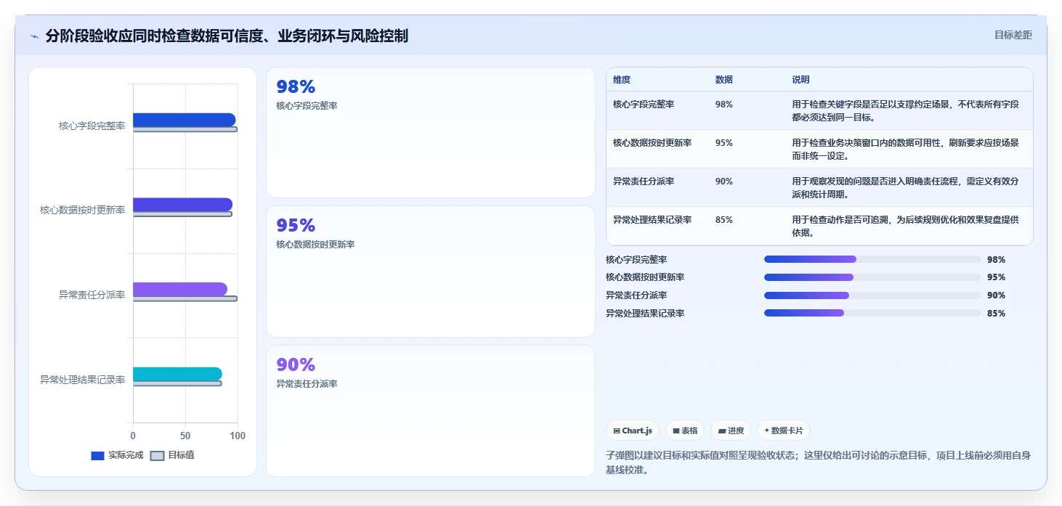Click the 95% cell in the table

724,143
